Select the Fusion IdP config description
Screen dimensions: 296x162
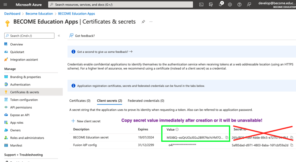click(x=85, y=145)
